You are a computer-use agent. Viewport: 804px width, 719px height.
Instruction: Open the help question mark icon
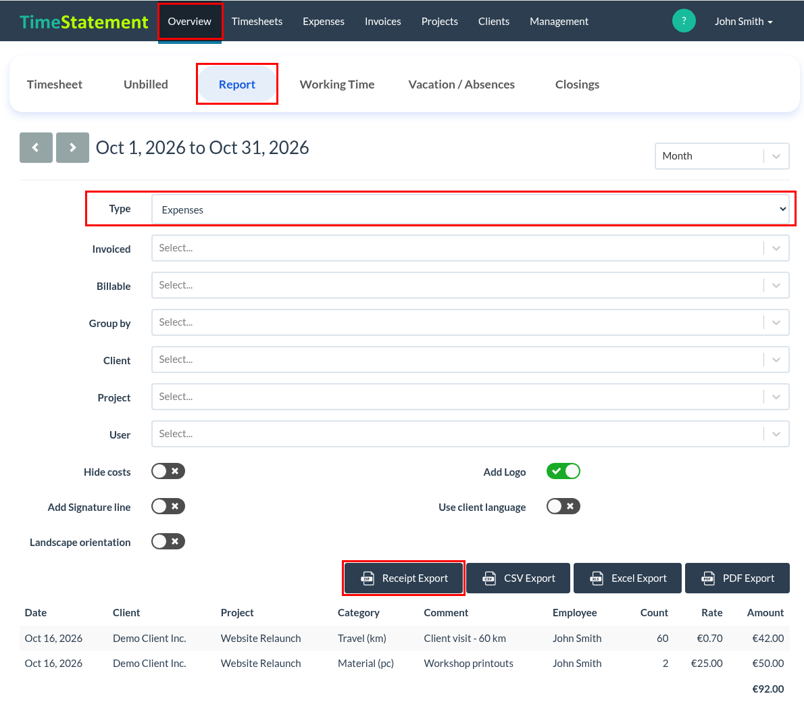(684, 21)
